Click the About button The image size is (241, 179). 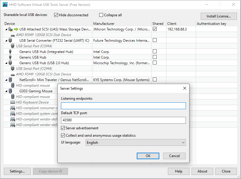coord(202,171)
